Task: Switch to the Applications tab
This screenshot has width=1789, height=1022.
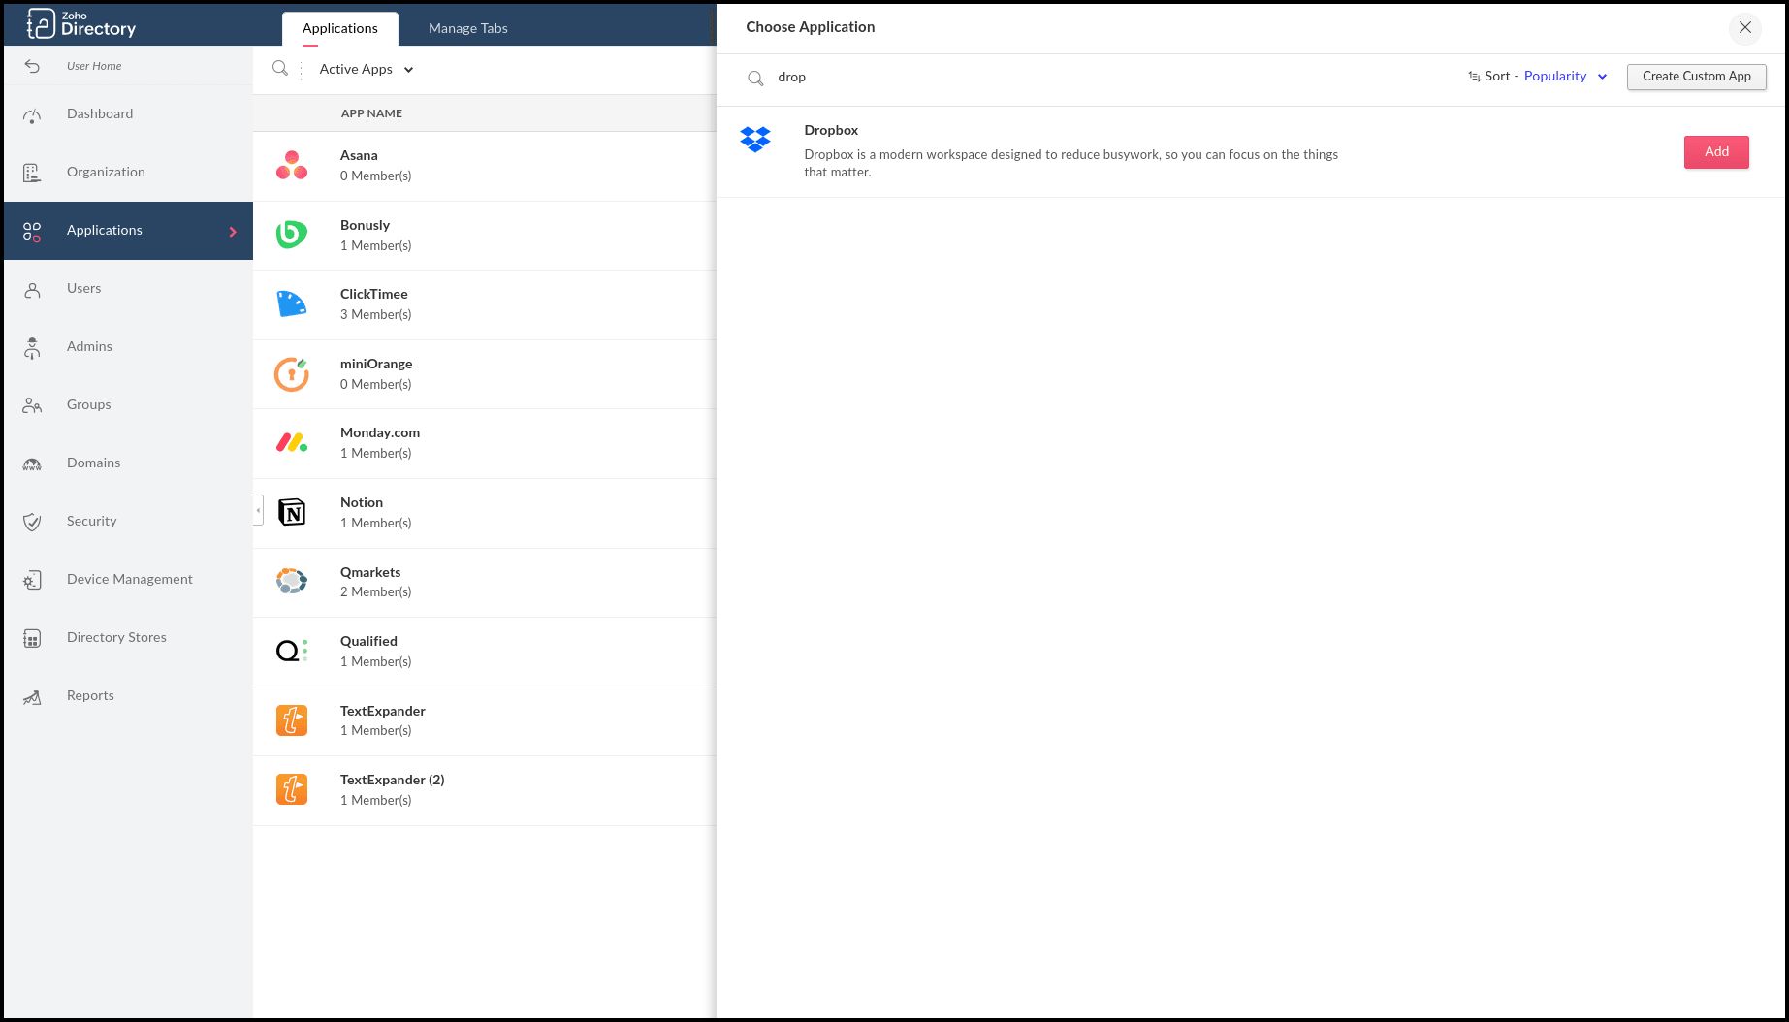Action: [x=339, y=28]
